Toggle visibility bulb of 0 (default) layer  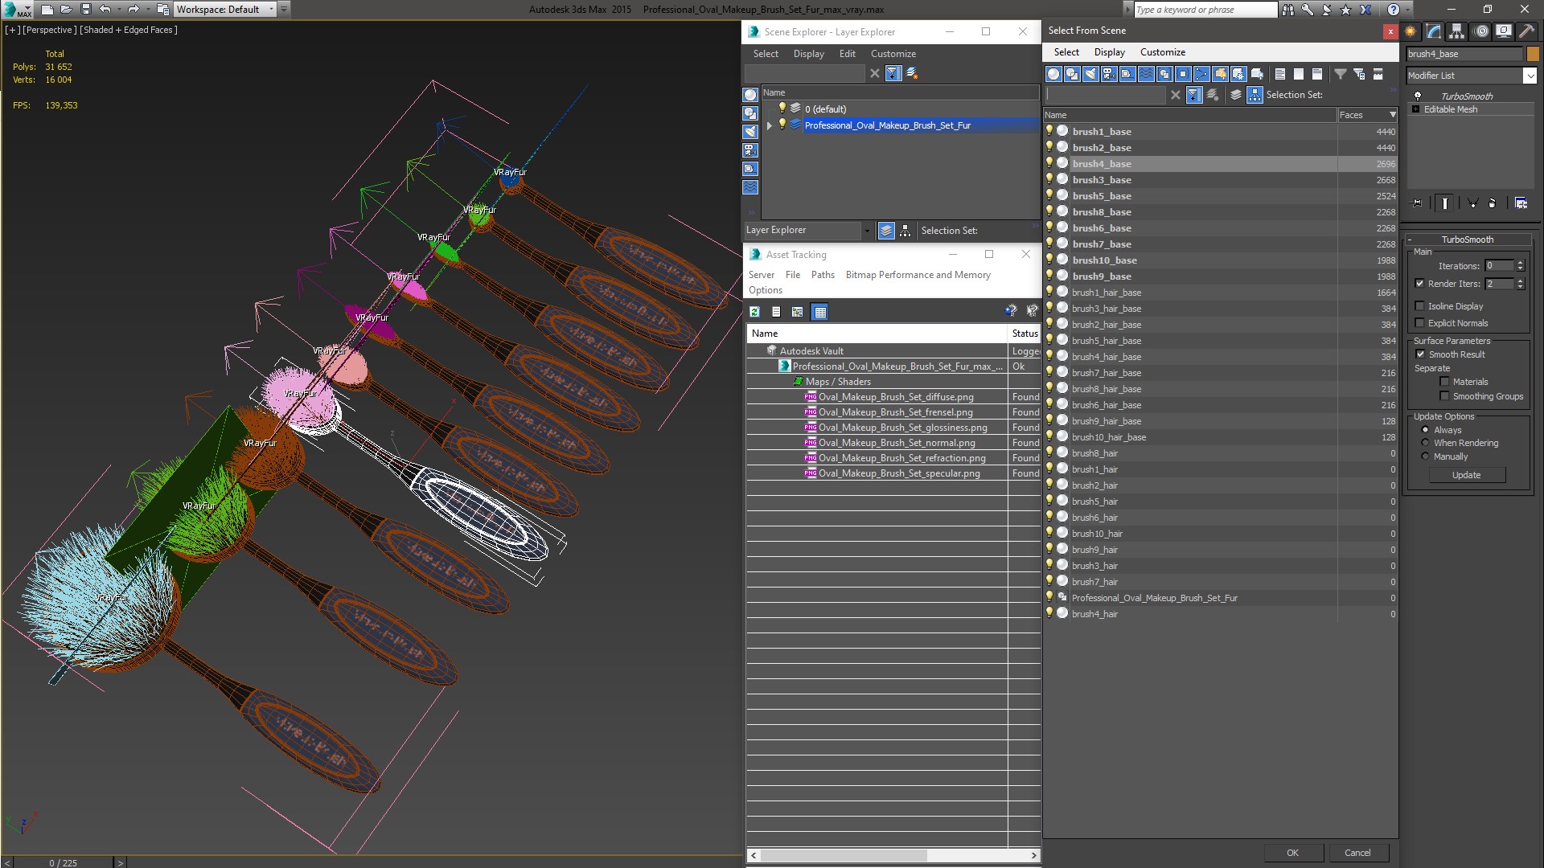pyautogui.click(x=782, y=108)
